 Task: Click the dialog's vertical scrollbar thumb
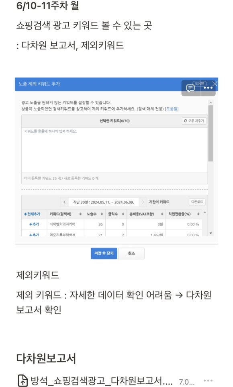[211, 133]
